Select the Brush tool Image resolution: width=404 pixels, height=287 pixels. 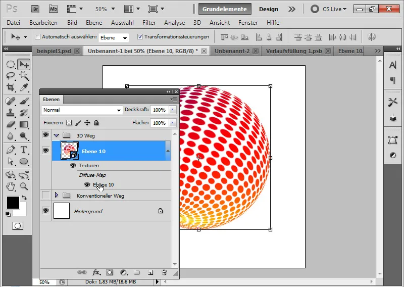coord(24,101)
